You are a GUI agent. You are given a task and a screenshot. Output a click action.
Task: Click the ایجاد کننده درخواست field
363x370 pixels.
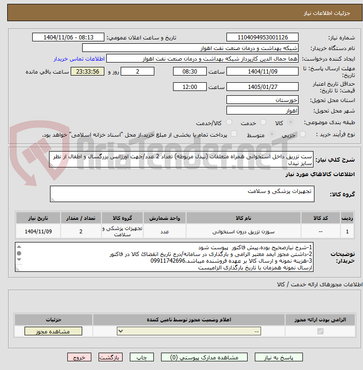pyautogui.click(x=202, y=59)
